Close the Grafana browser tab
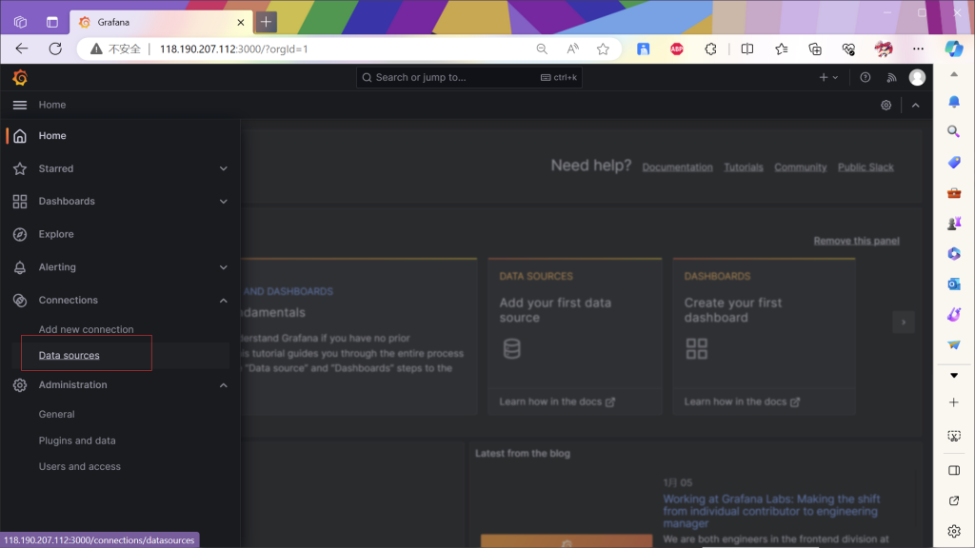Viewport: 975px width, 548px height. (241, 23)
